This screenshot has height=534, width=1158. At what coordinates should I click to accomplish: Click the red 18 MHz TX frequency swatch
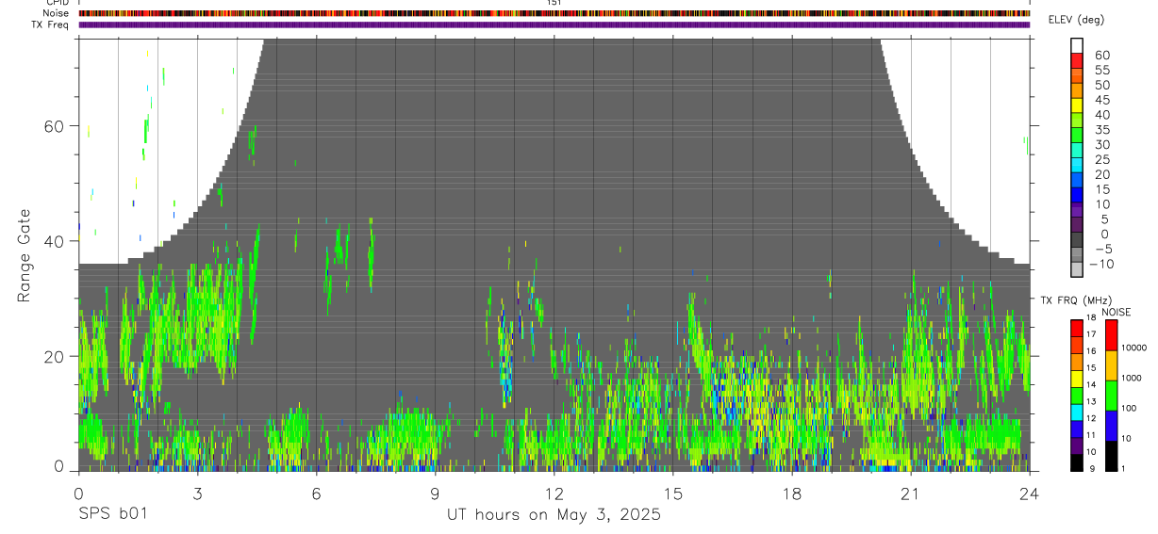point(1077,329)
